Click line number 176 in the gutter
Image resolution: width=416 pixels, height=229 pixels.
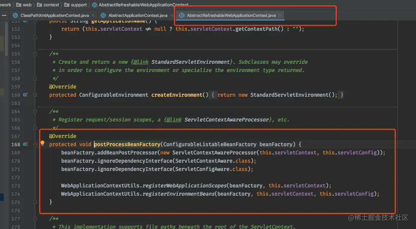pos(16,211)
